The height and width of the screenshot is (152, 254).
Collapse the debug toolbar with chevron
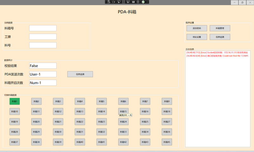click(x=147, y=2)
